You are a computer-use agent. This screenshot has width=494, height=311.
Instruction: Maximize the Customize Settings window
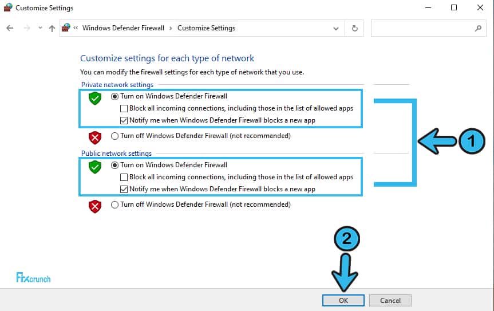coord(454,7)
